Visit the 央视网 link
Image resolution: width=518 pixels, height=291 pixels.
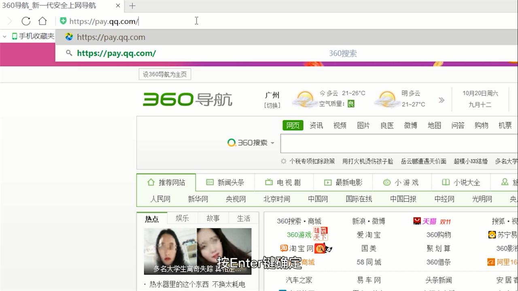click(236, 199)
